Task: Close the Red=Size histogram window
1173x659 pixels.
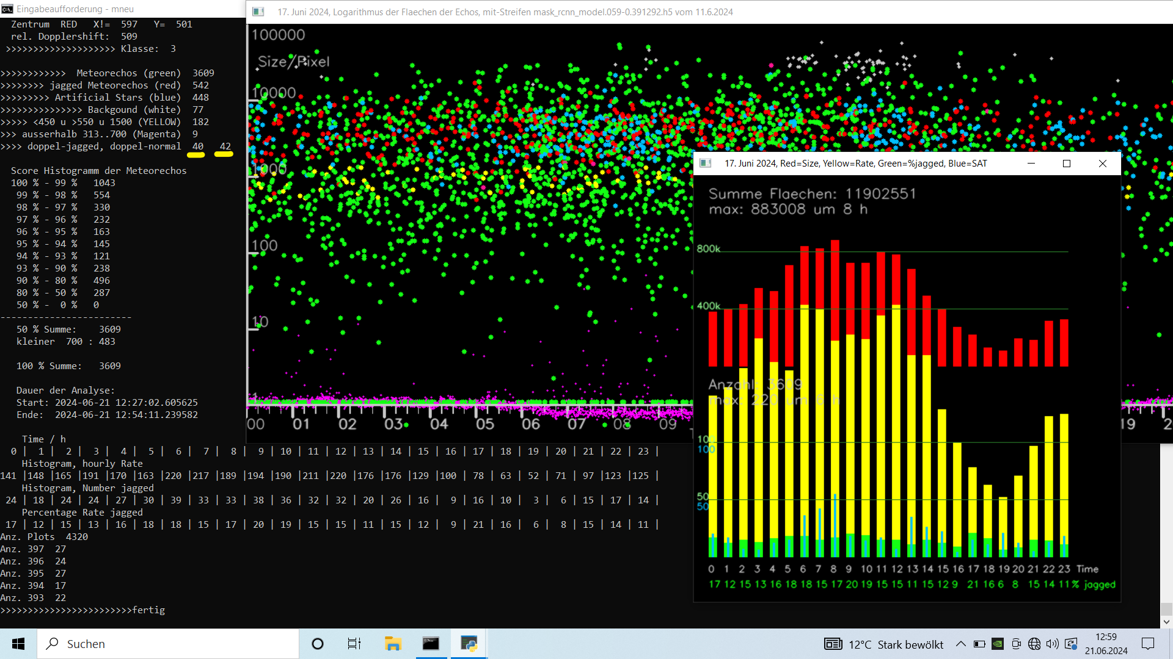Action: (x=1103, y=164)
